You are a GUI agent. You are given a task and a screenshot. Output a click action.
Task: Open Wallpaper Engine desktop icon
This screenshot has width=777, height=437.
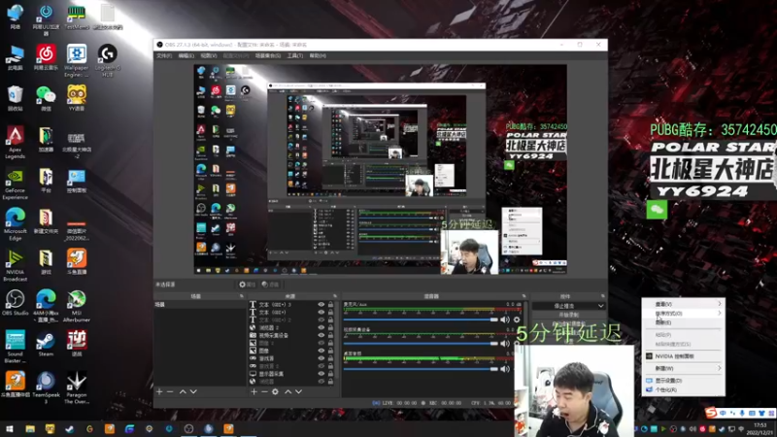coord(77,60)
